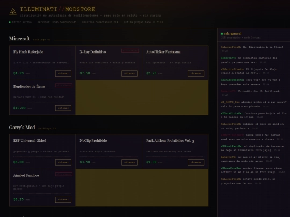Click the servidor: nodo desconocido status text
The width and height of the screenshot is (290, 217).
(57, 22)
